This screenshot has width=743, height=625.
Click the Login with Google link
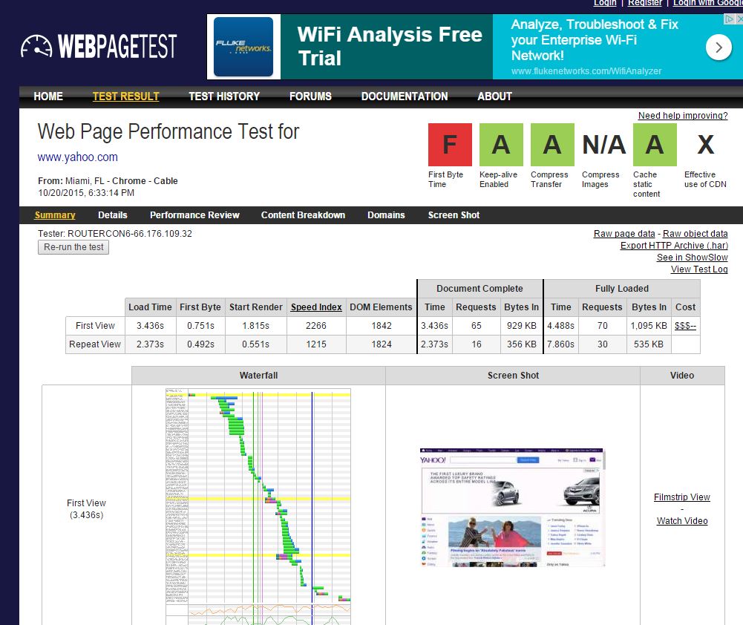708,3
